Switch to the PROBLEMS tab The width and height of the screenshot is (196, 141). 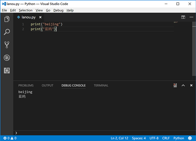click(x=26, y=86)
